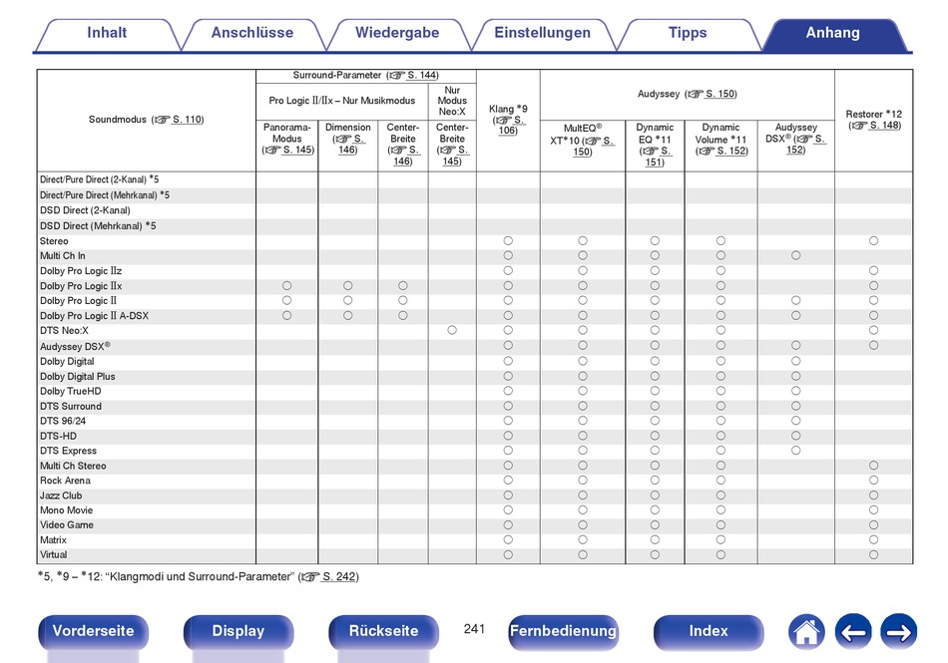948x663 pixels.
Task: Click the "DTS Surround" row label
Action: [71, 407]
